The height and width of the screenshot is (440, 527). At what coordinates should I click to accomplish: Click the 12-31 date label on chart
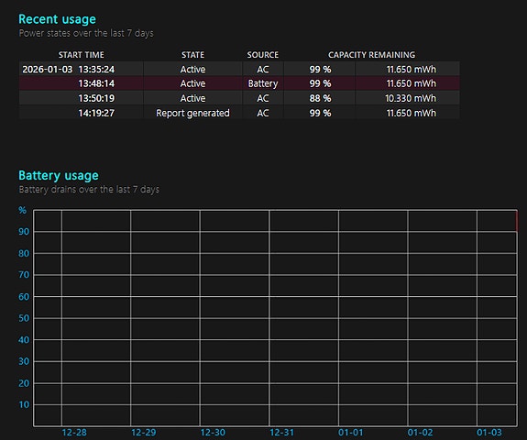pos(281,433)
